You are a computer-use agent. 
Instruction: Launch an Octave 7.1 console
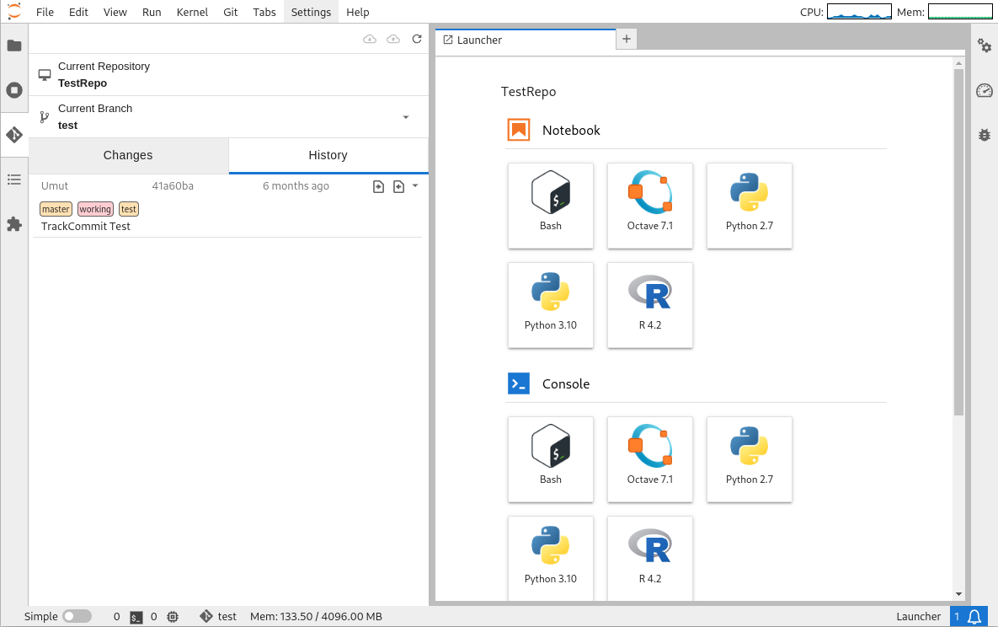(649, 458)
